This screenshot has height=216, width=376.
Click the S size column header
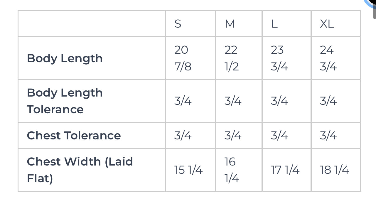click(x=178, y=24)
